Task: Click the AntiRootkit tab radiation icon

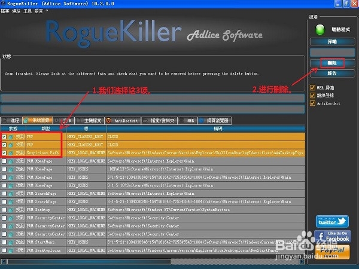Action: pyautogui.click(x=108, y=120)
